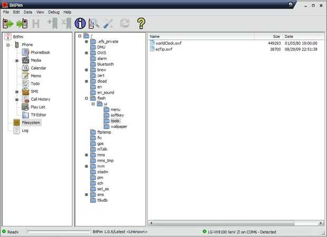Click the green connection status icon beside LG-VX9100

point(205,231)
